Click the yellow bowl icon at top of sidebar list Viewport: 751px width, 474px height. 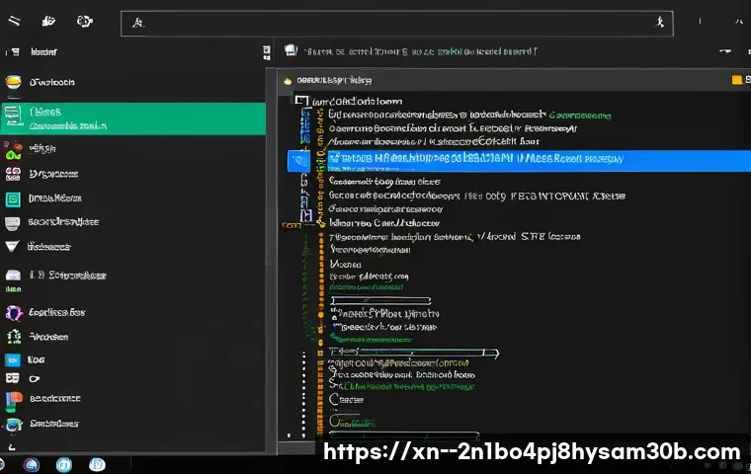click(13, 83)
